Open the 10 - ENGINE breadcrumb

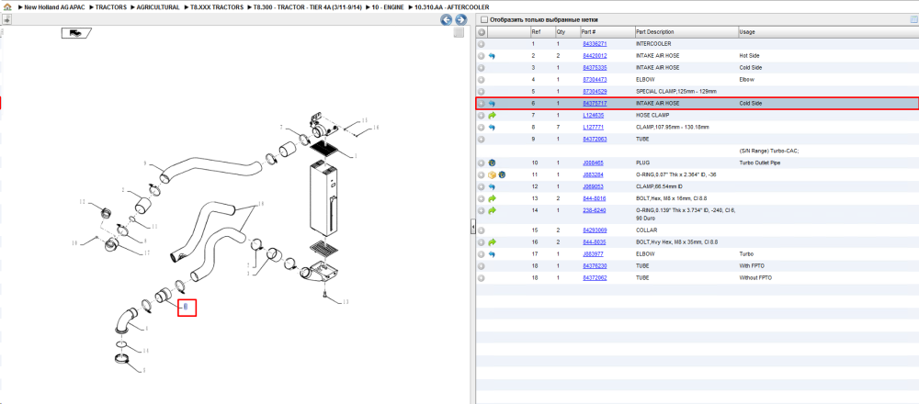click(x=388, y=7)
